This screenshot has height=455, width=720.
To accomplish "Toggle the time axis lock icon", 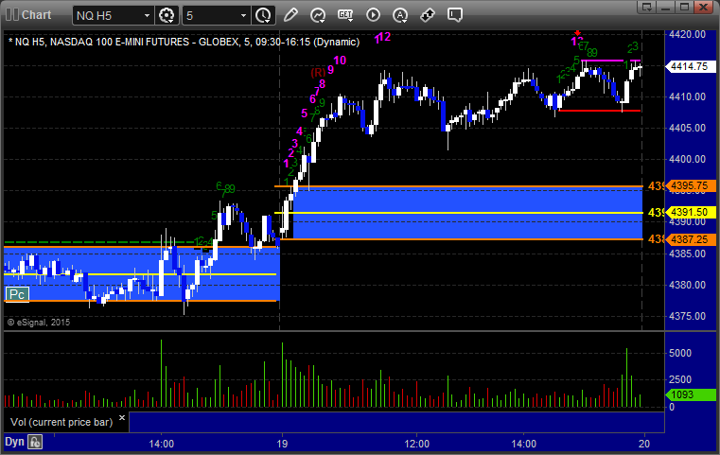I will tap(35, 442).
